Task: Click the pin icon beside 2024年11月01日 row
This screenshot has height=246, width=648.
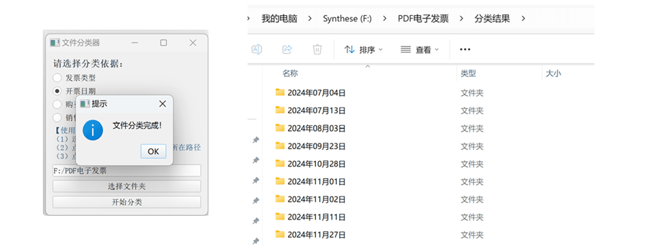Action: [x=255, y=180]
